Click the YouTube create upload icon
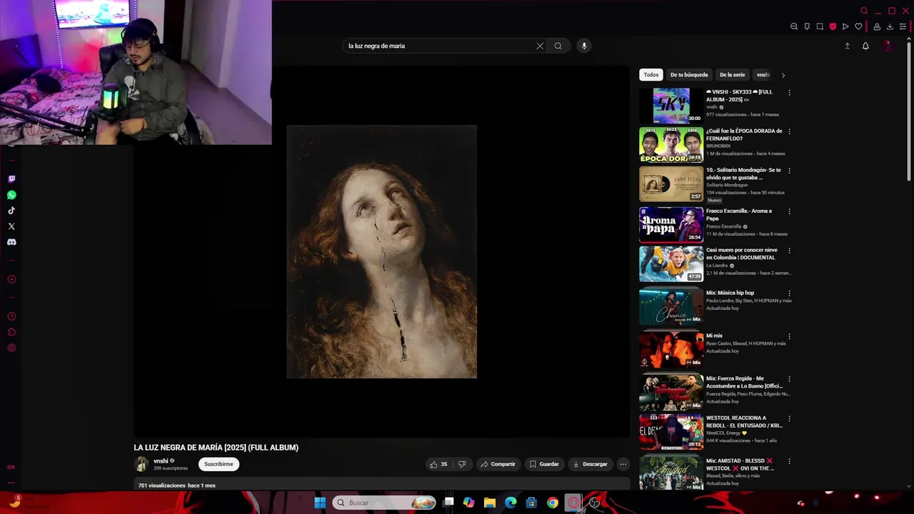The width and height of the screenshot is (914, 514). click(x=848, y=46)
